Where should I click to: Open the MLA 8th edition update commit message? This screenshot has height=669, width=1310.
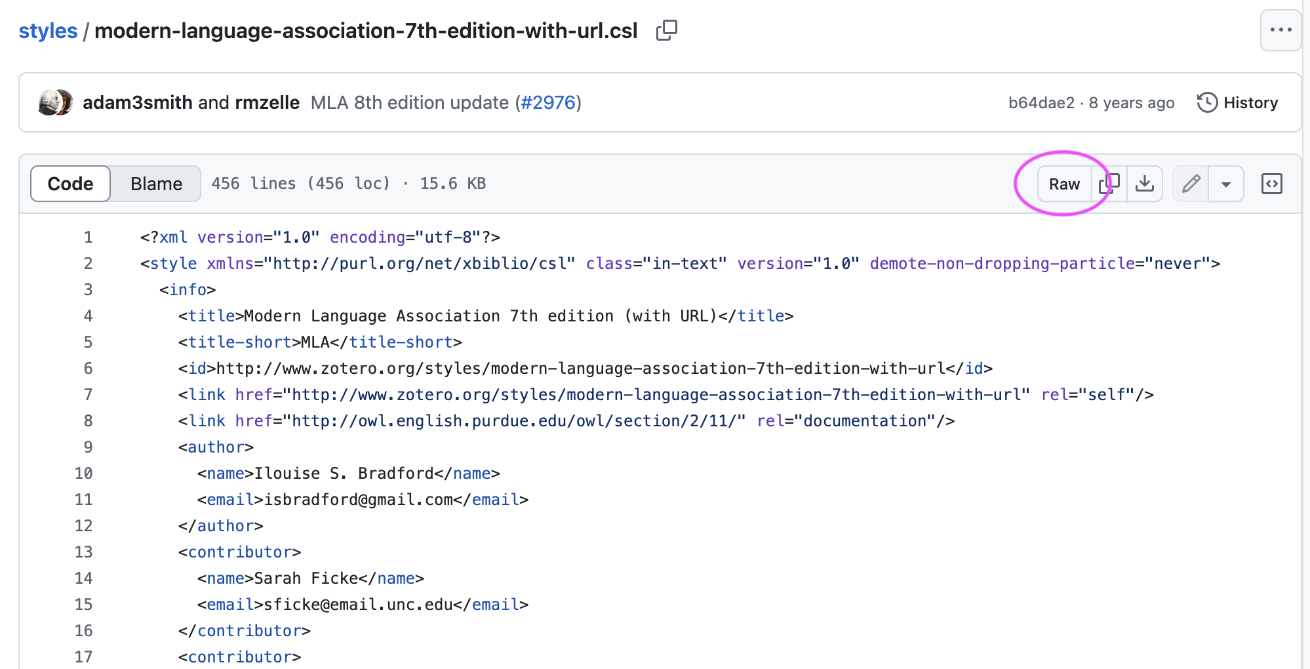coord(410,103)
